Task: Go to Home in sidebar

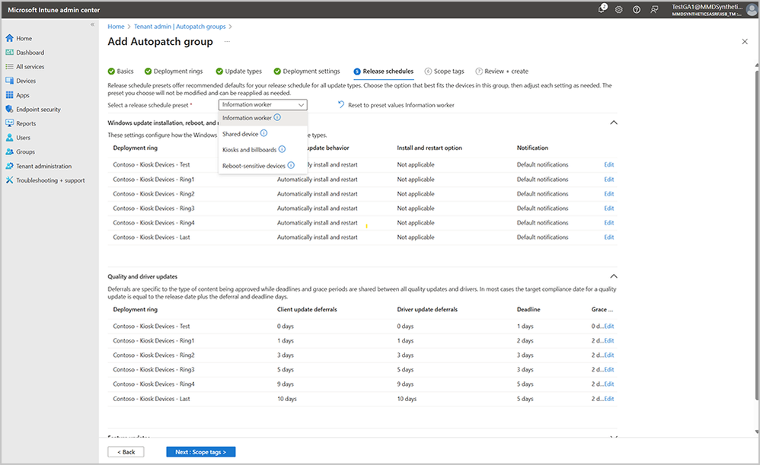Action: (x=24, y=38)
